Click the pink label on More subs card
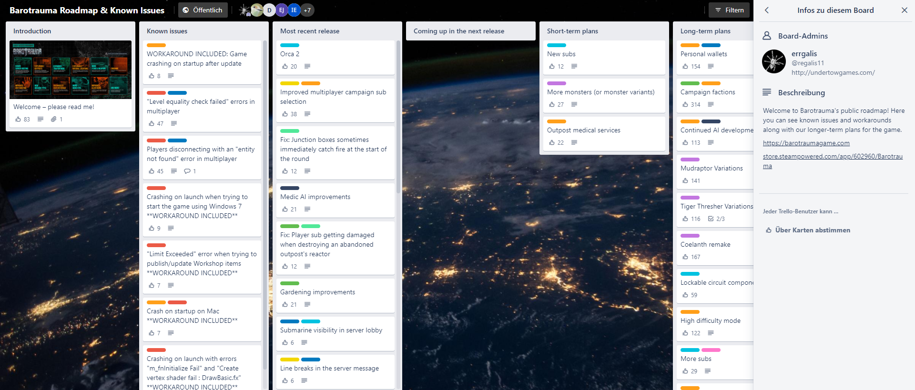The width and height of the screenshot is (915, 390). point(711,350)
